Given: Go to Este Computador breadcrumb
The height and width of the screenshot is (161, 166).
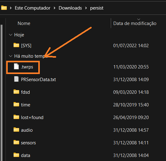Looking at the screenshot, I should [x=32, y=8].
